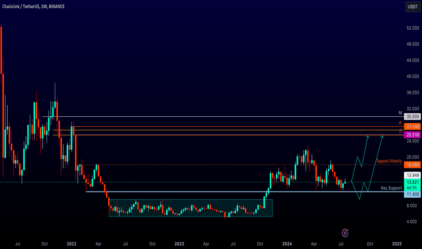Click the 13.821 current price label
The width and height of the screenshot is (422, 249).
pos(412,182)
